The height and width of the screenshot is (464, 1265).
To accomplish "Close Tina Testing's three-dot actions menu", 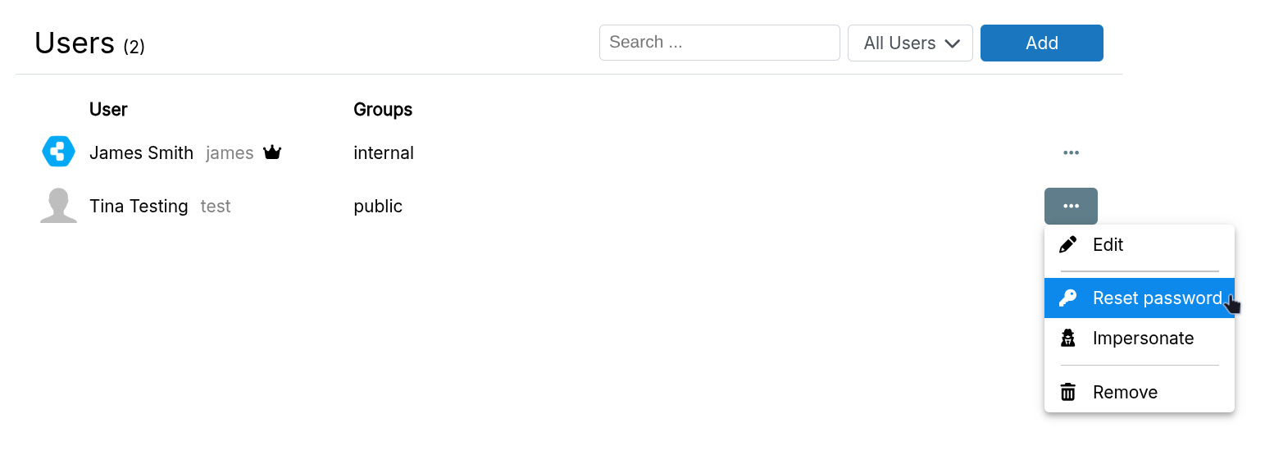I will coord(1071,206).
